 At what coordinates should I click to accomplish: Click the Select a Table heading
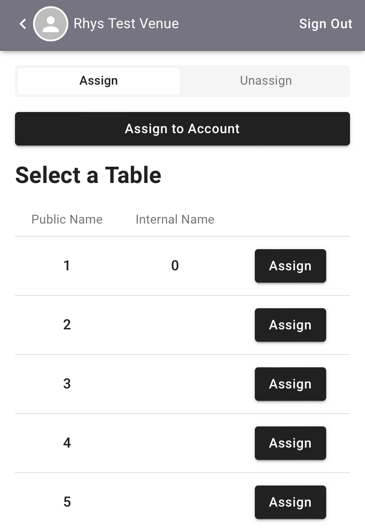click(88, 175)
